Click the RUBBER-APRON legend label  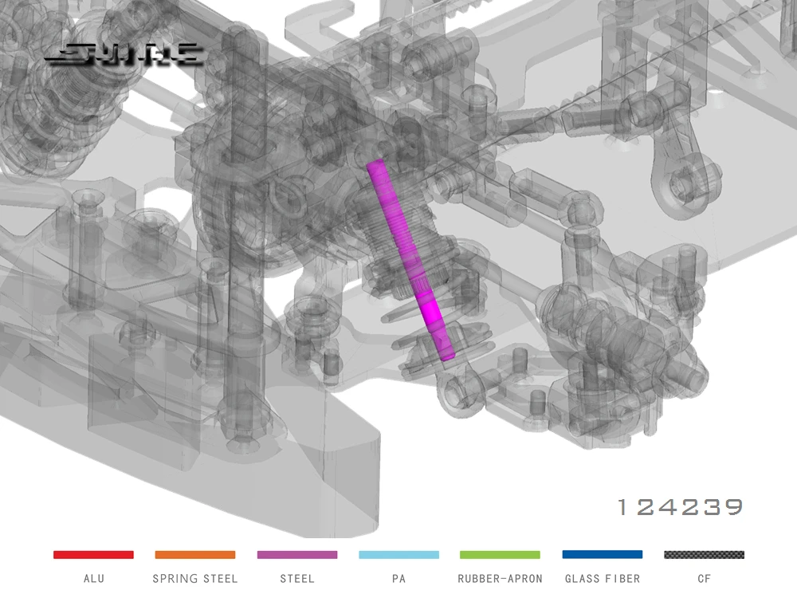501,579
